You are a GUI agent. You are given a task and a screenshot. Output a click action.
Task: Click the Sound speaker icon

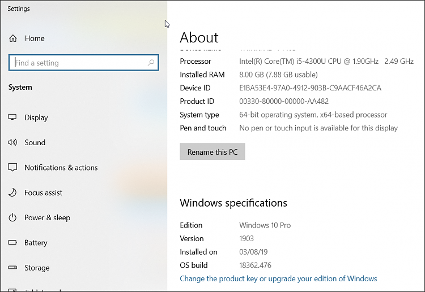12,142
